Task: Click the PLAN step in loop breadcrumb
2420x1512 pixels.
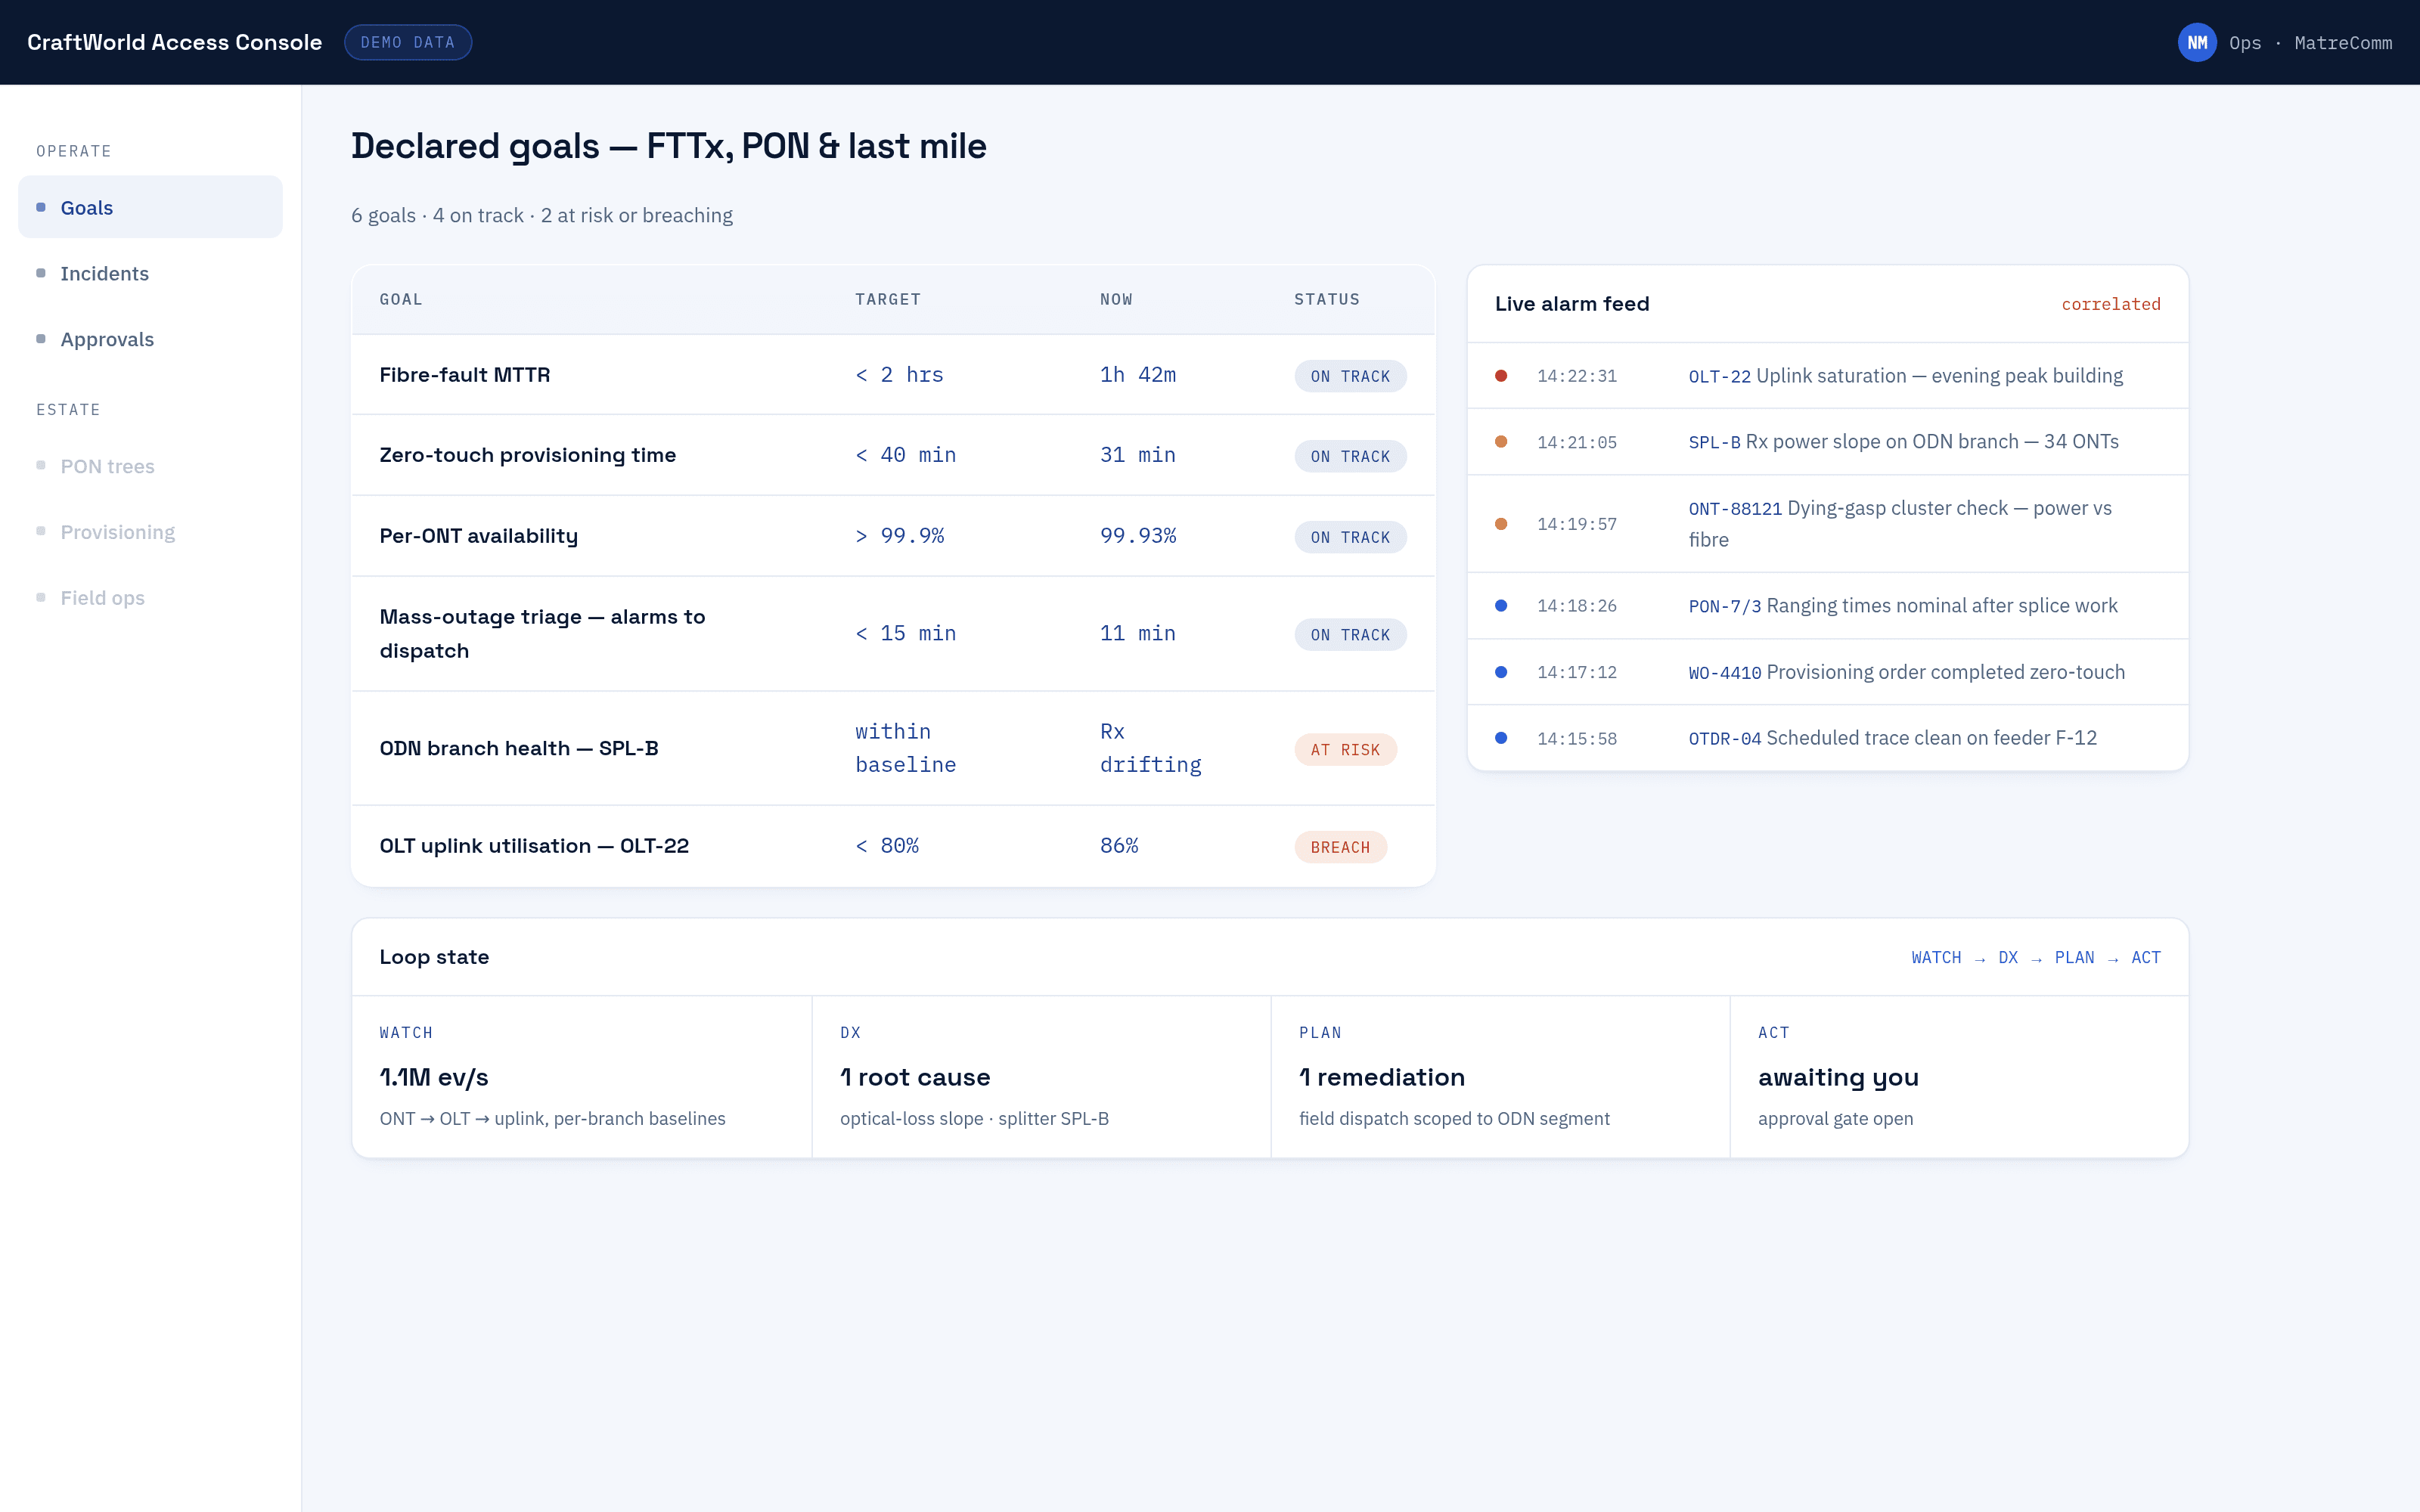Action: [2074, 958]
